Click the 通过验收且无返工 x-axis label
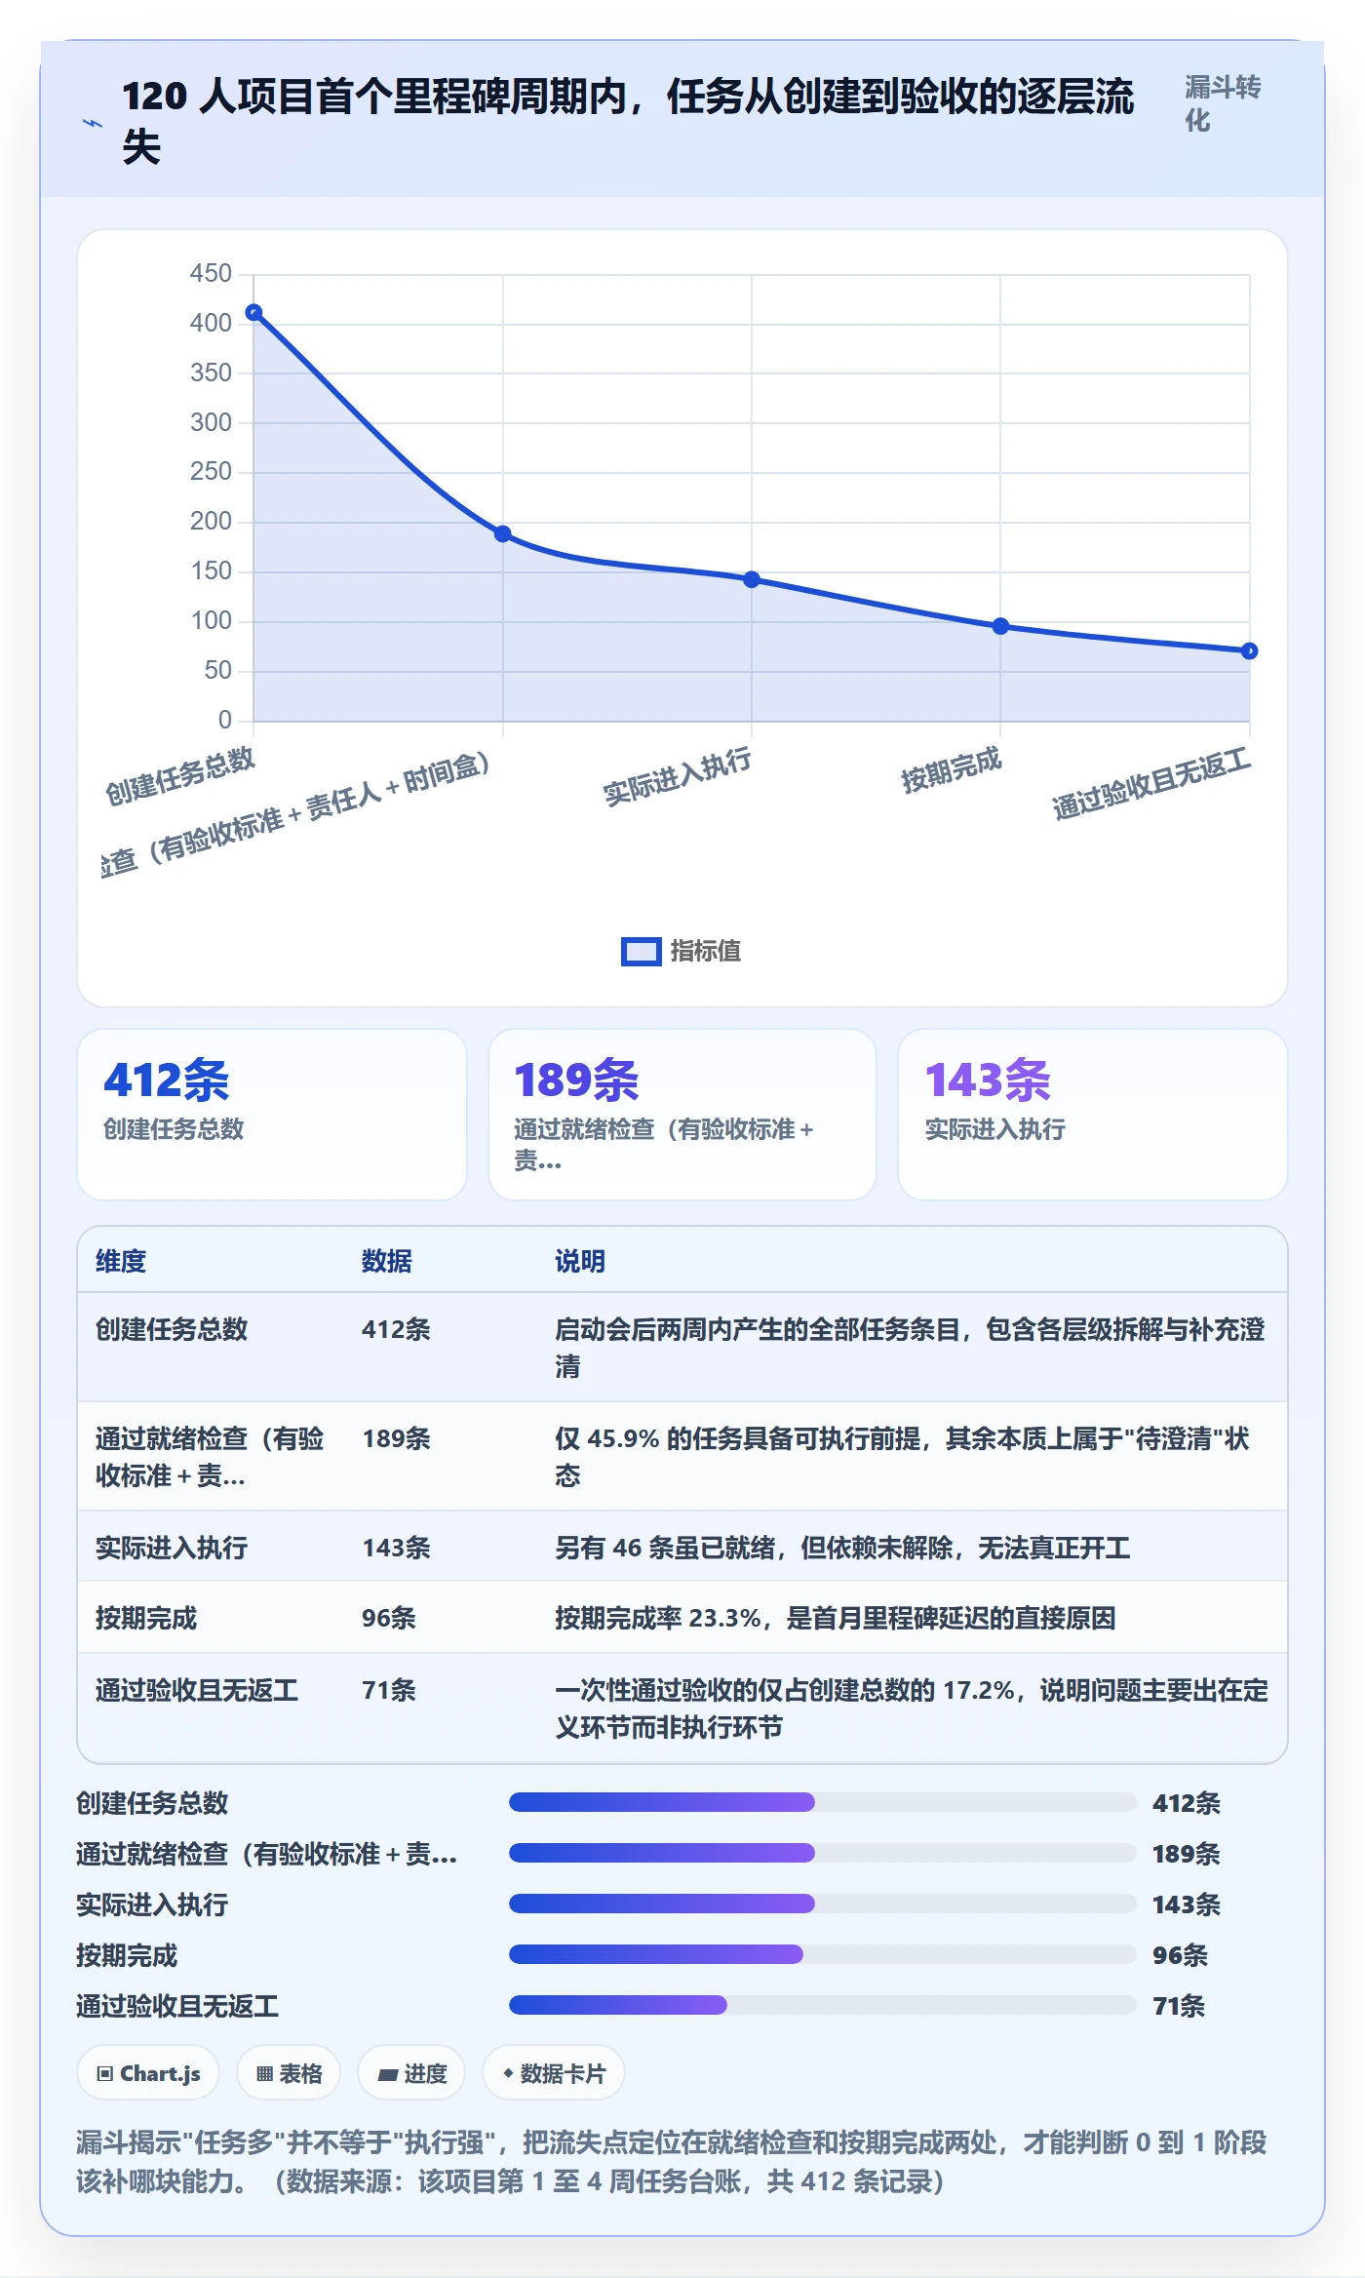 pos(1151,784)
